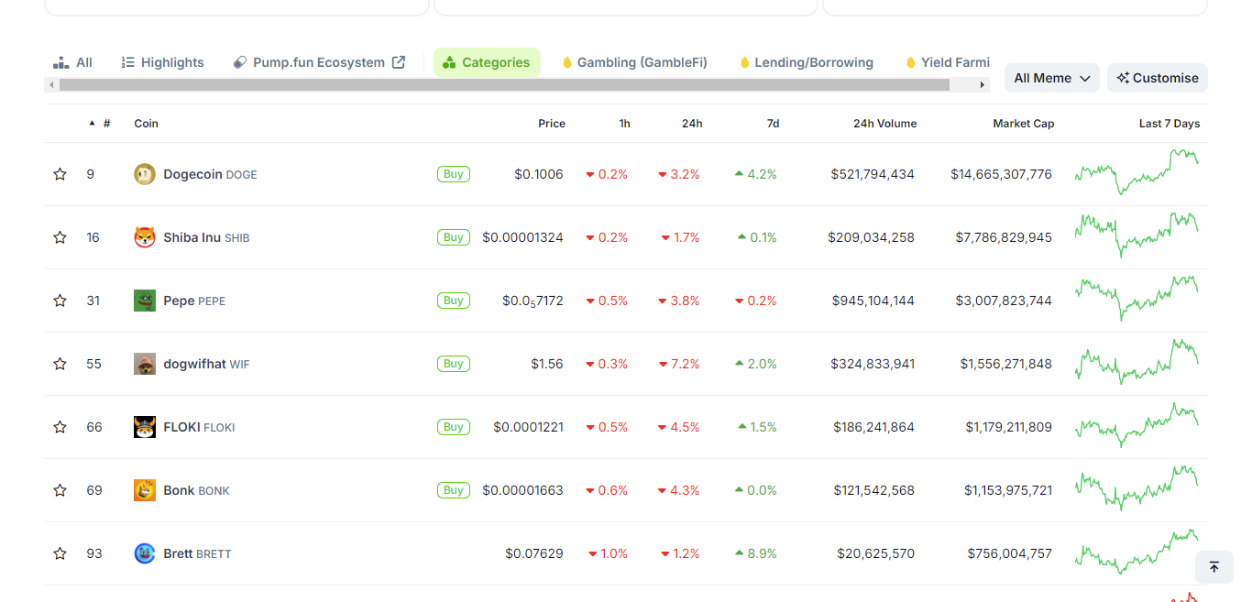Screen dimensions: 1252x602
Task: Sort by 7d change column
Action: click(x=773, y=123)
